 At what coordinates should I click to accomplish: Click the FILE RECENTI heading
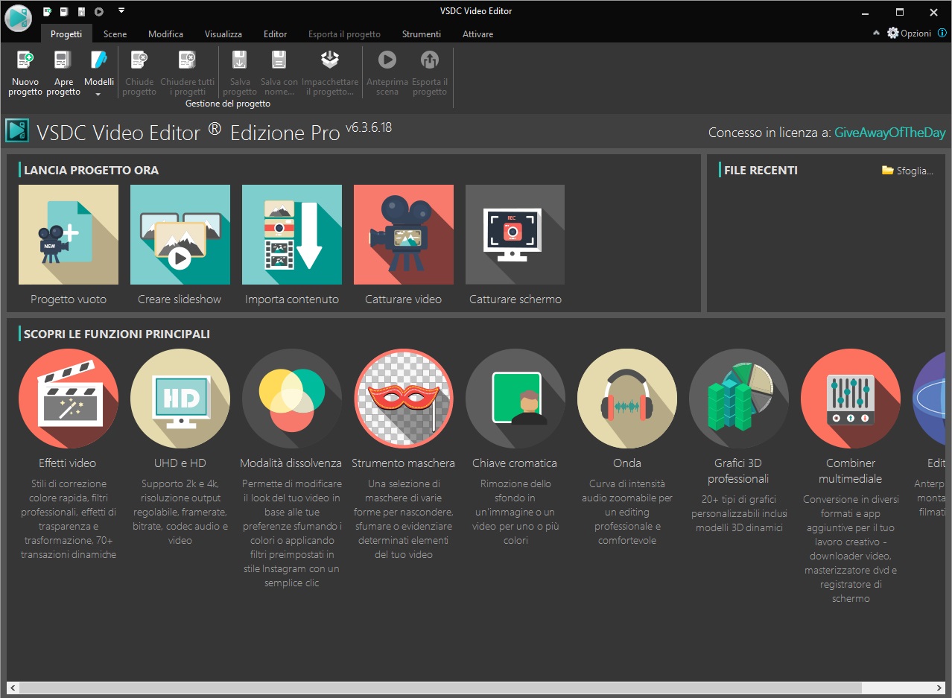[761, 171]
